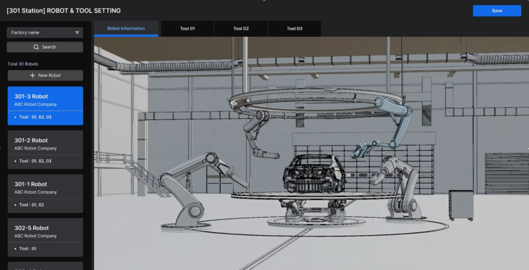Click the magnifier icon in Search
529x270 pixels.
coord(36,47)
